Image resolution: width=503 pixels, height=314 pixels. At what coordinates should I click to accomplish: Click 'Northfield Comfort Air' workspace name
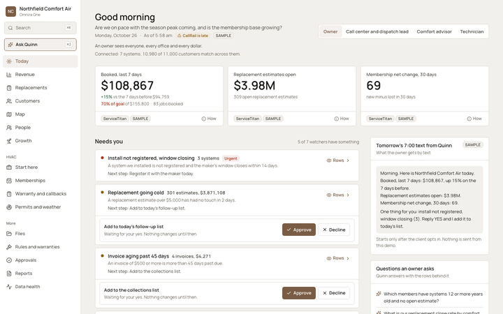[45, 8]
